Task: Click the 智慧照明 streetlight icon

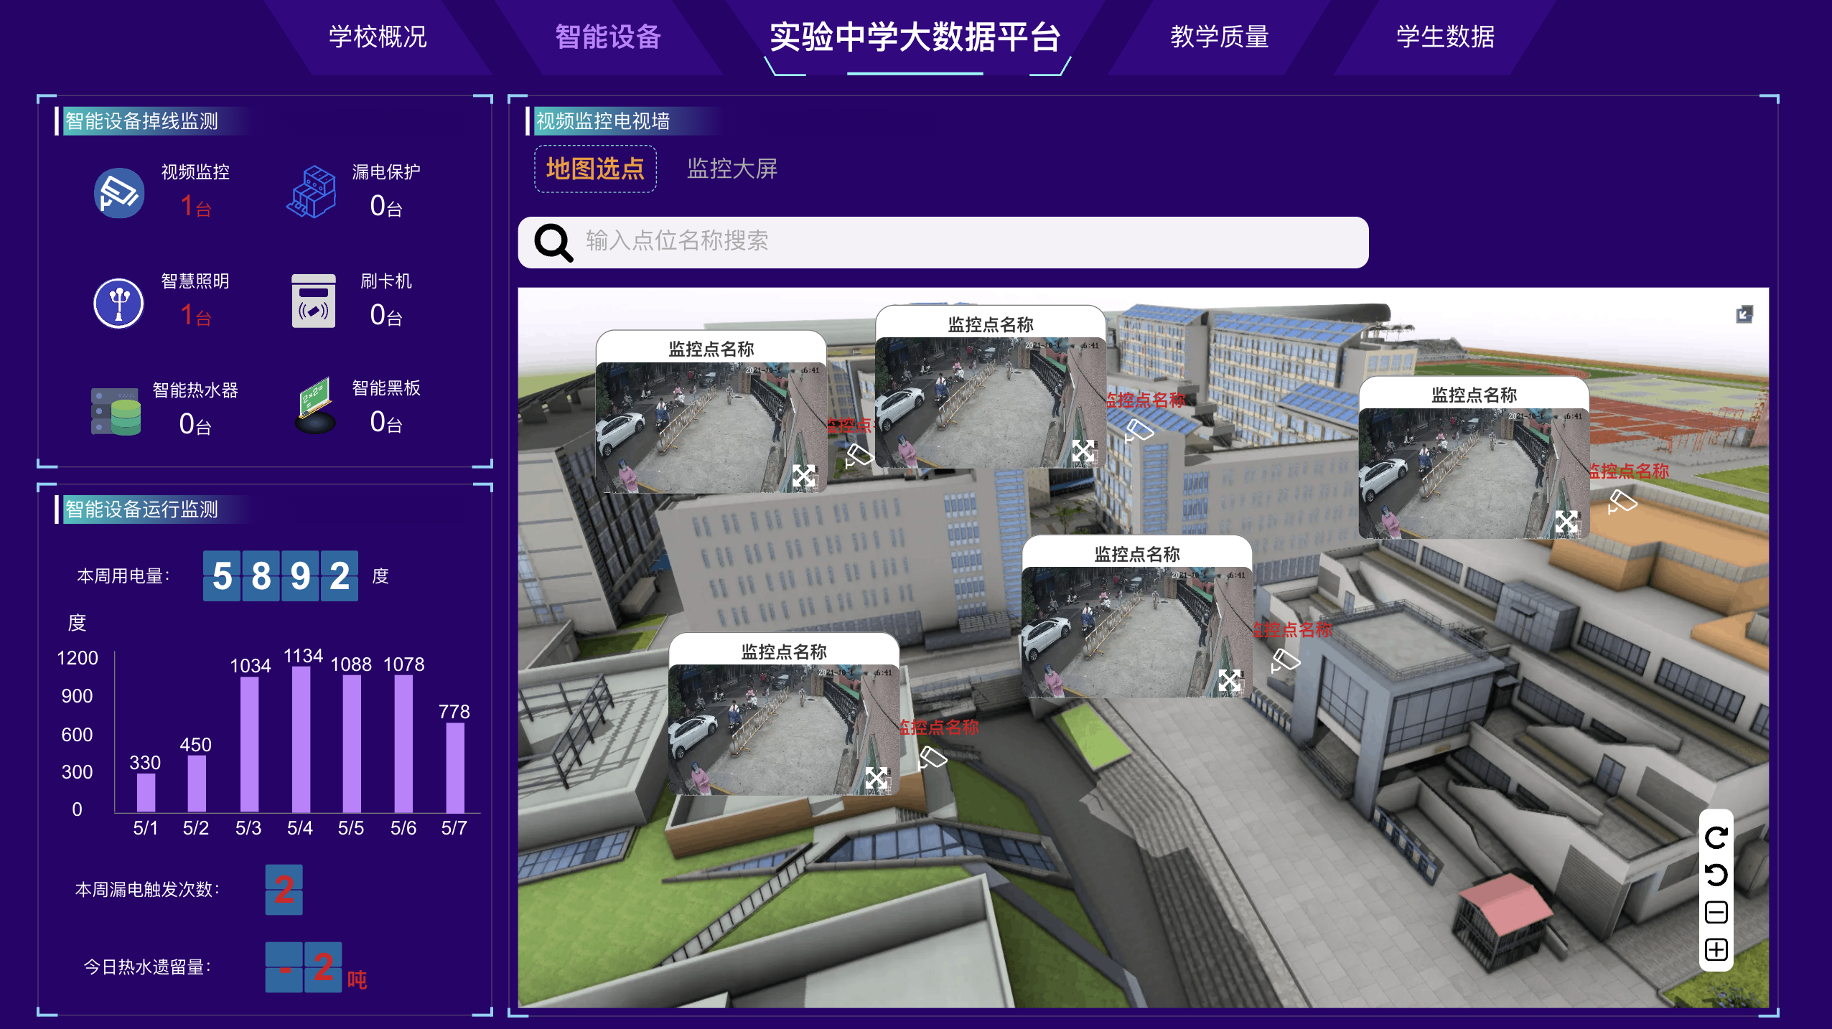Action: point(119,302)
